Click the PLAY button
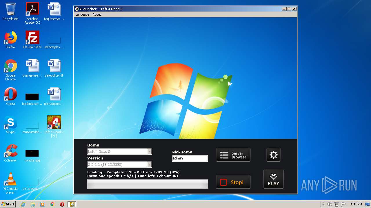The height and width of the screenshot is (208, 371). click(273, 179)
